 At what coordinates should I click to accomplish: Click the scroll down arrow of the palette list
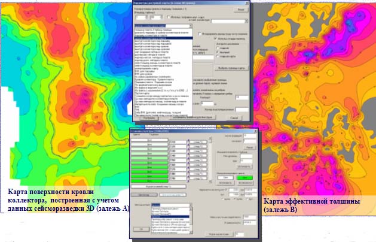coord(210,181)
